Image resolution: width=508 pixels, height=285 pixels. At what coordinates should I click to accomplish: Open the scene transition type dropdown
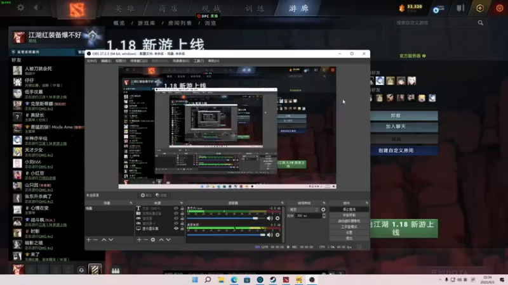(x=304, y=210)
